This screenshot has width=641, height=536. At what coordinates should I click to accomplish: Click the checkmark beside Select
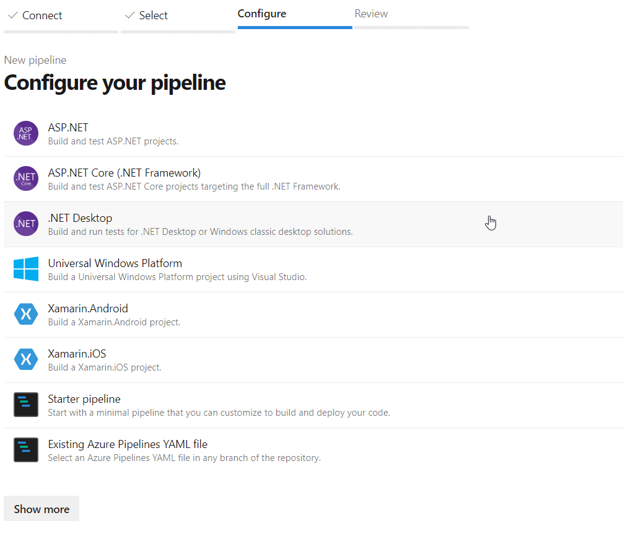[x=130, y=15]
